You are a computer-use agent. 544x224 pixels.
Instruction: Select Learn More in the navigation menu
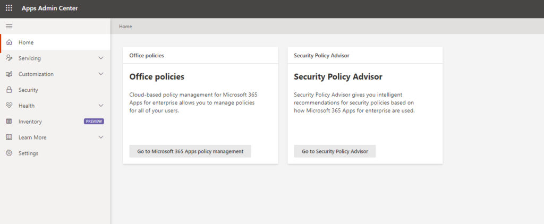(55, 137)
